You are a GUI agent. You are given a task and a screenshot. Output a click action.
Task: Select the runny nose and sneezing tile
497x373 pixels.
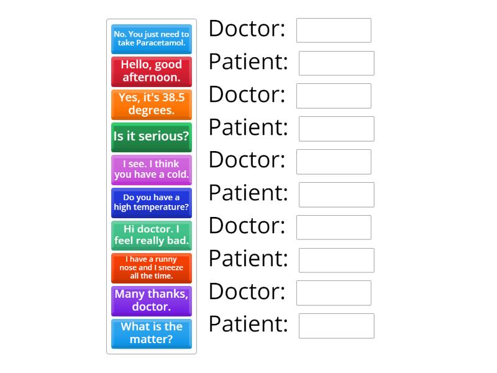point(151,269)
